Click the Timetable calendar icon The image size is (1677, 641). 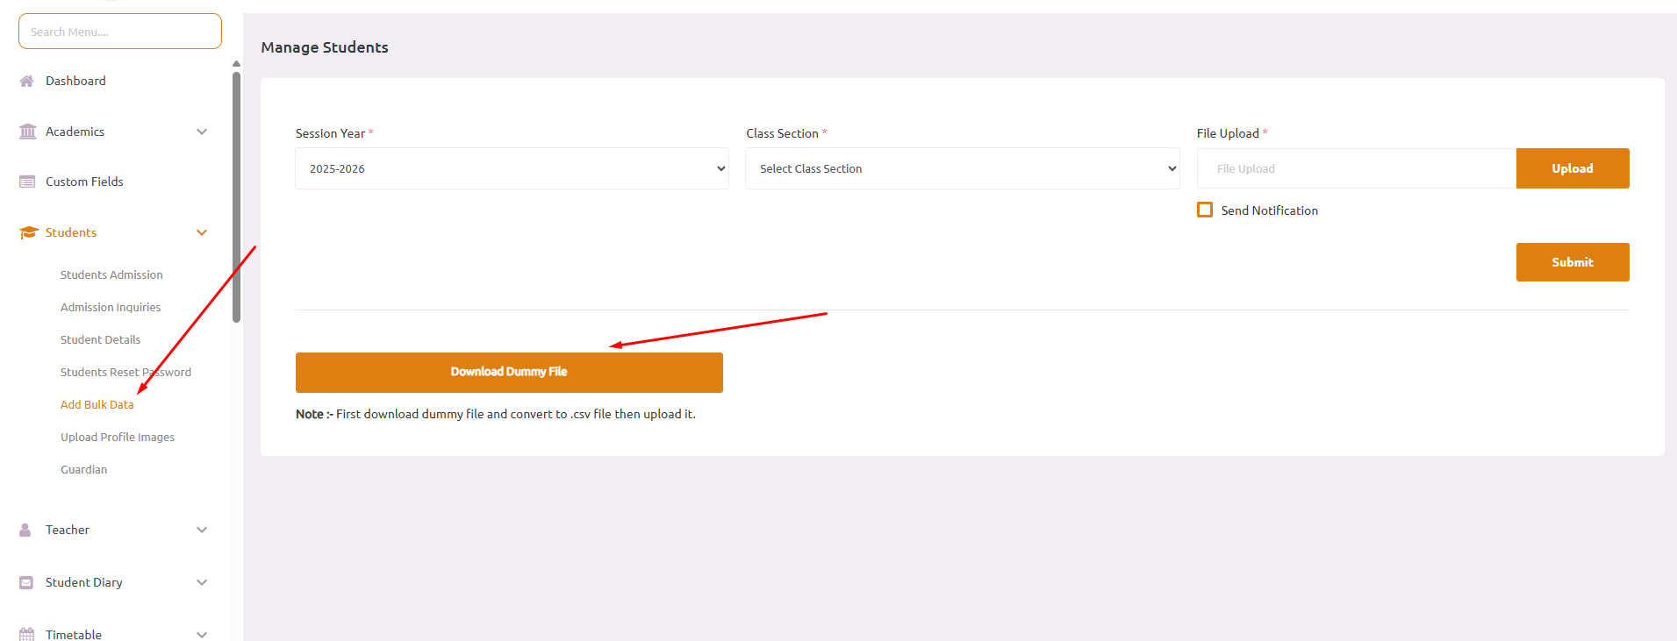[27, 634]
